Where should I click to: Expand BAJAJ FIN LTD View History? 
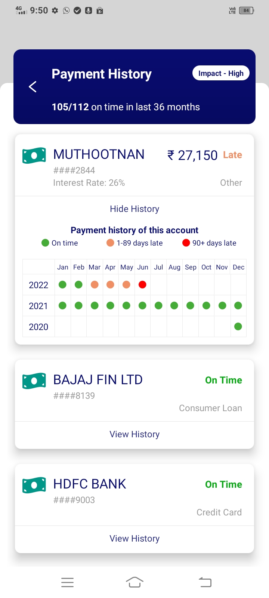click(134, 434)
